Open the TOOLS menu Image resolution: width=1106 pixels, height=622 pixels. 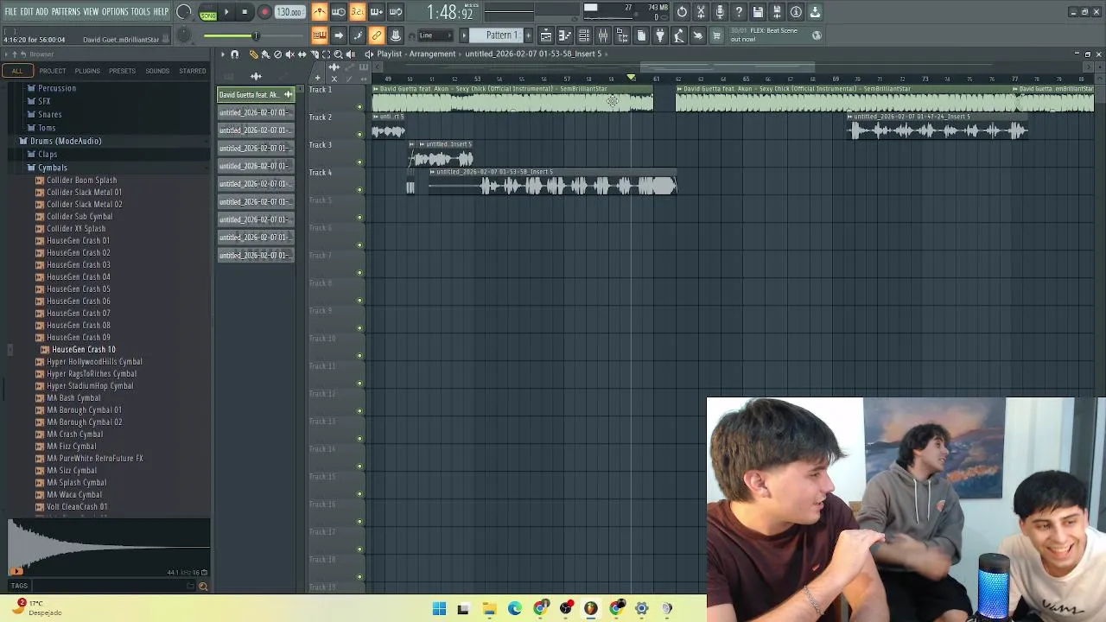[141, 12]
